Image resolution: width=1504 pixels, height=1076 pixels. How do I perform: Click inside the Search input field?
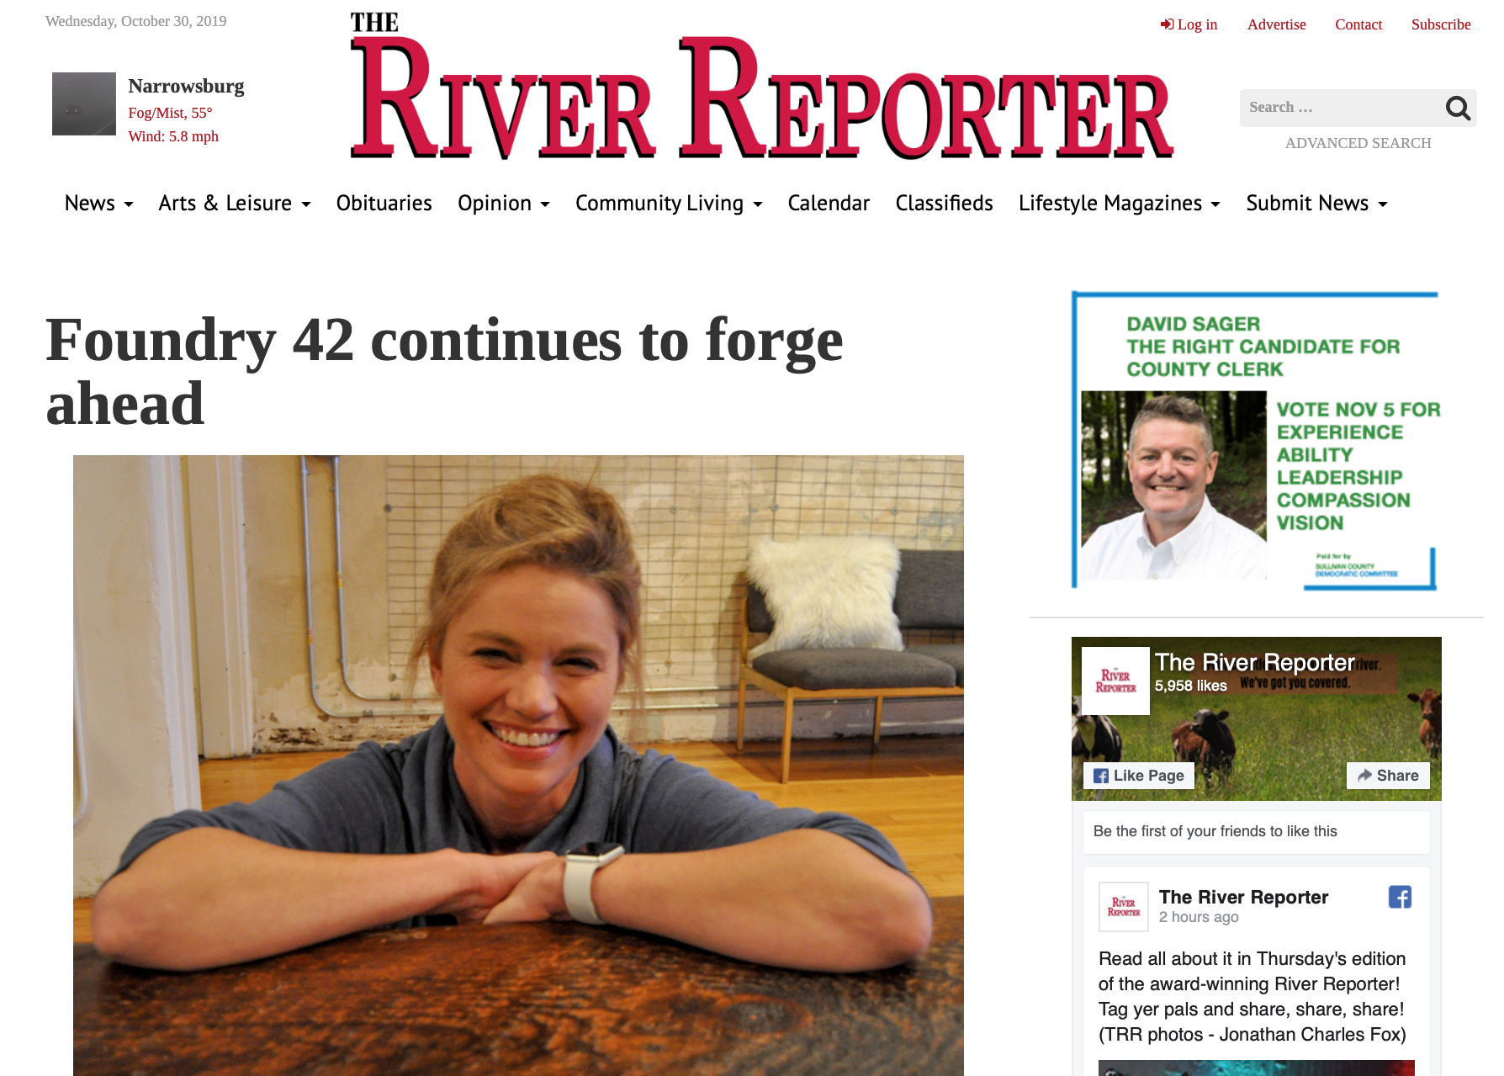point(1341,108)
